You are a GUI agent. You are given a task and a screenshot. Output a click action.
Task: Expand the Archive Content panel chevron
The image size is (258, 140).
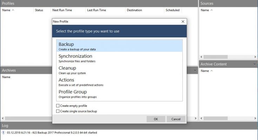coord(254,64)
